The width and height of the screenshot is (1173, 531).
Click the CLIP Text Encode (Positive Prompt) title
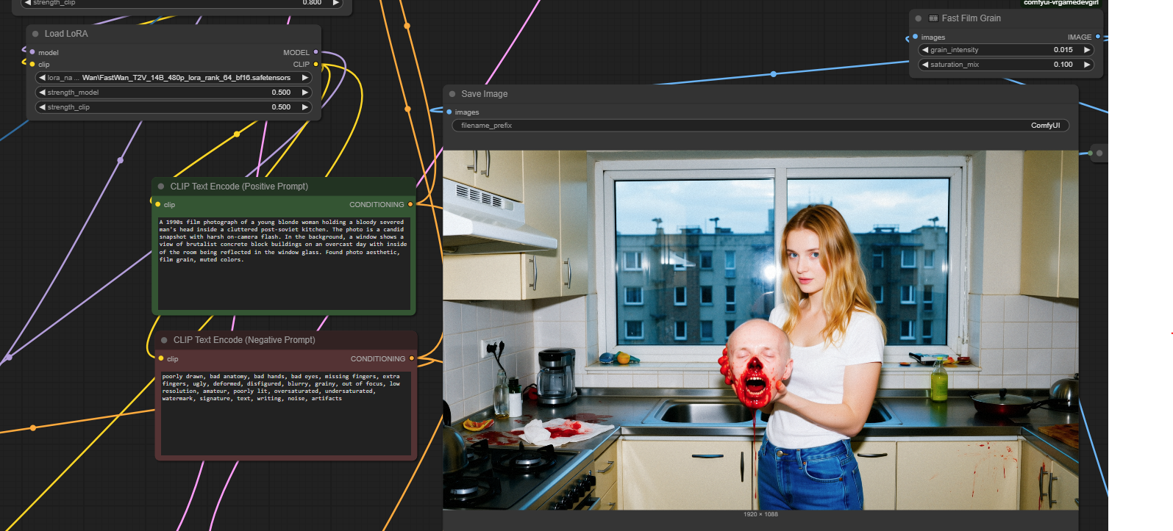pyautogui.click(x=239, y=187)
